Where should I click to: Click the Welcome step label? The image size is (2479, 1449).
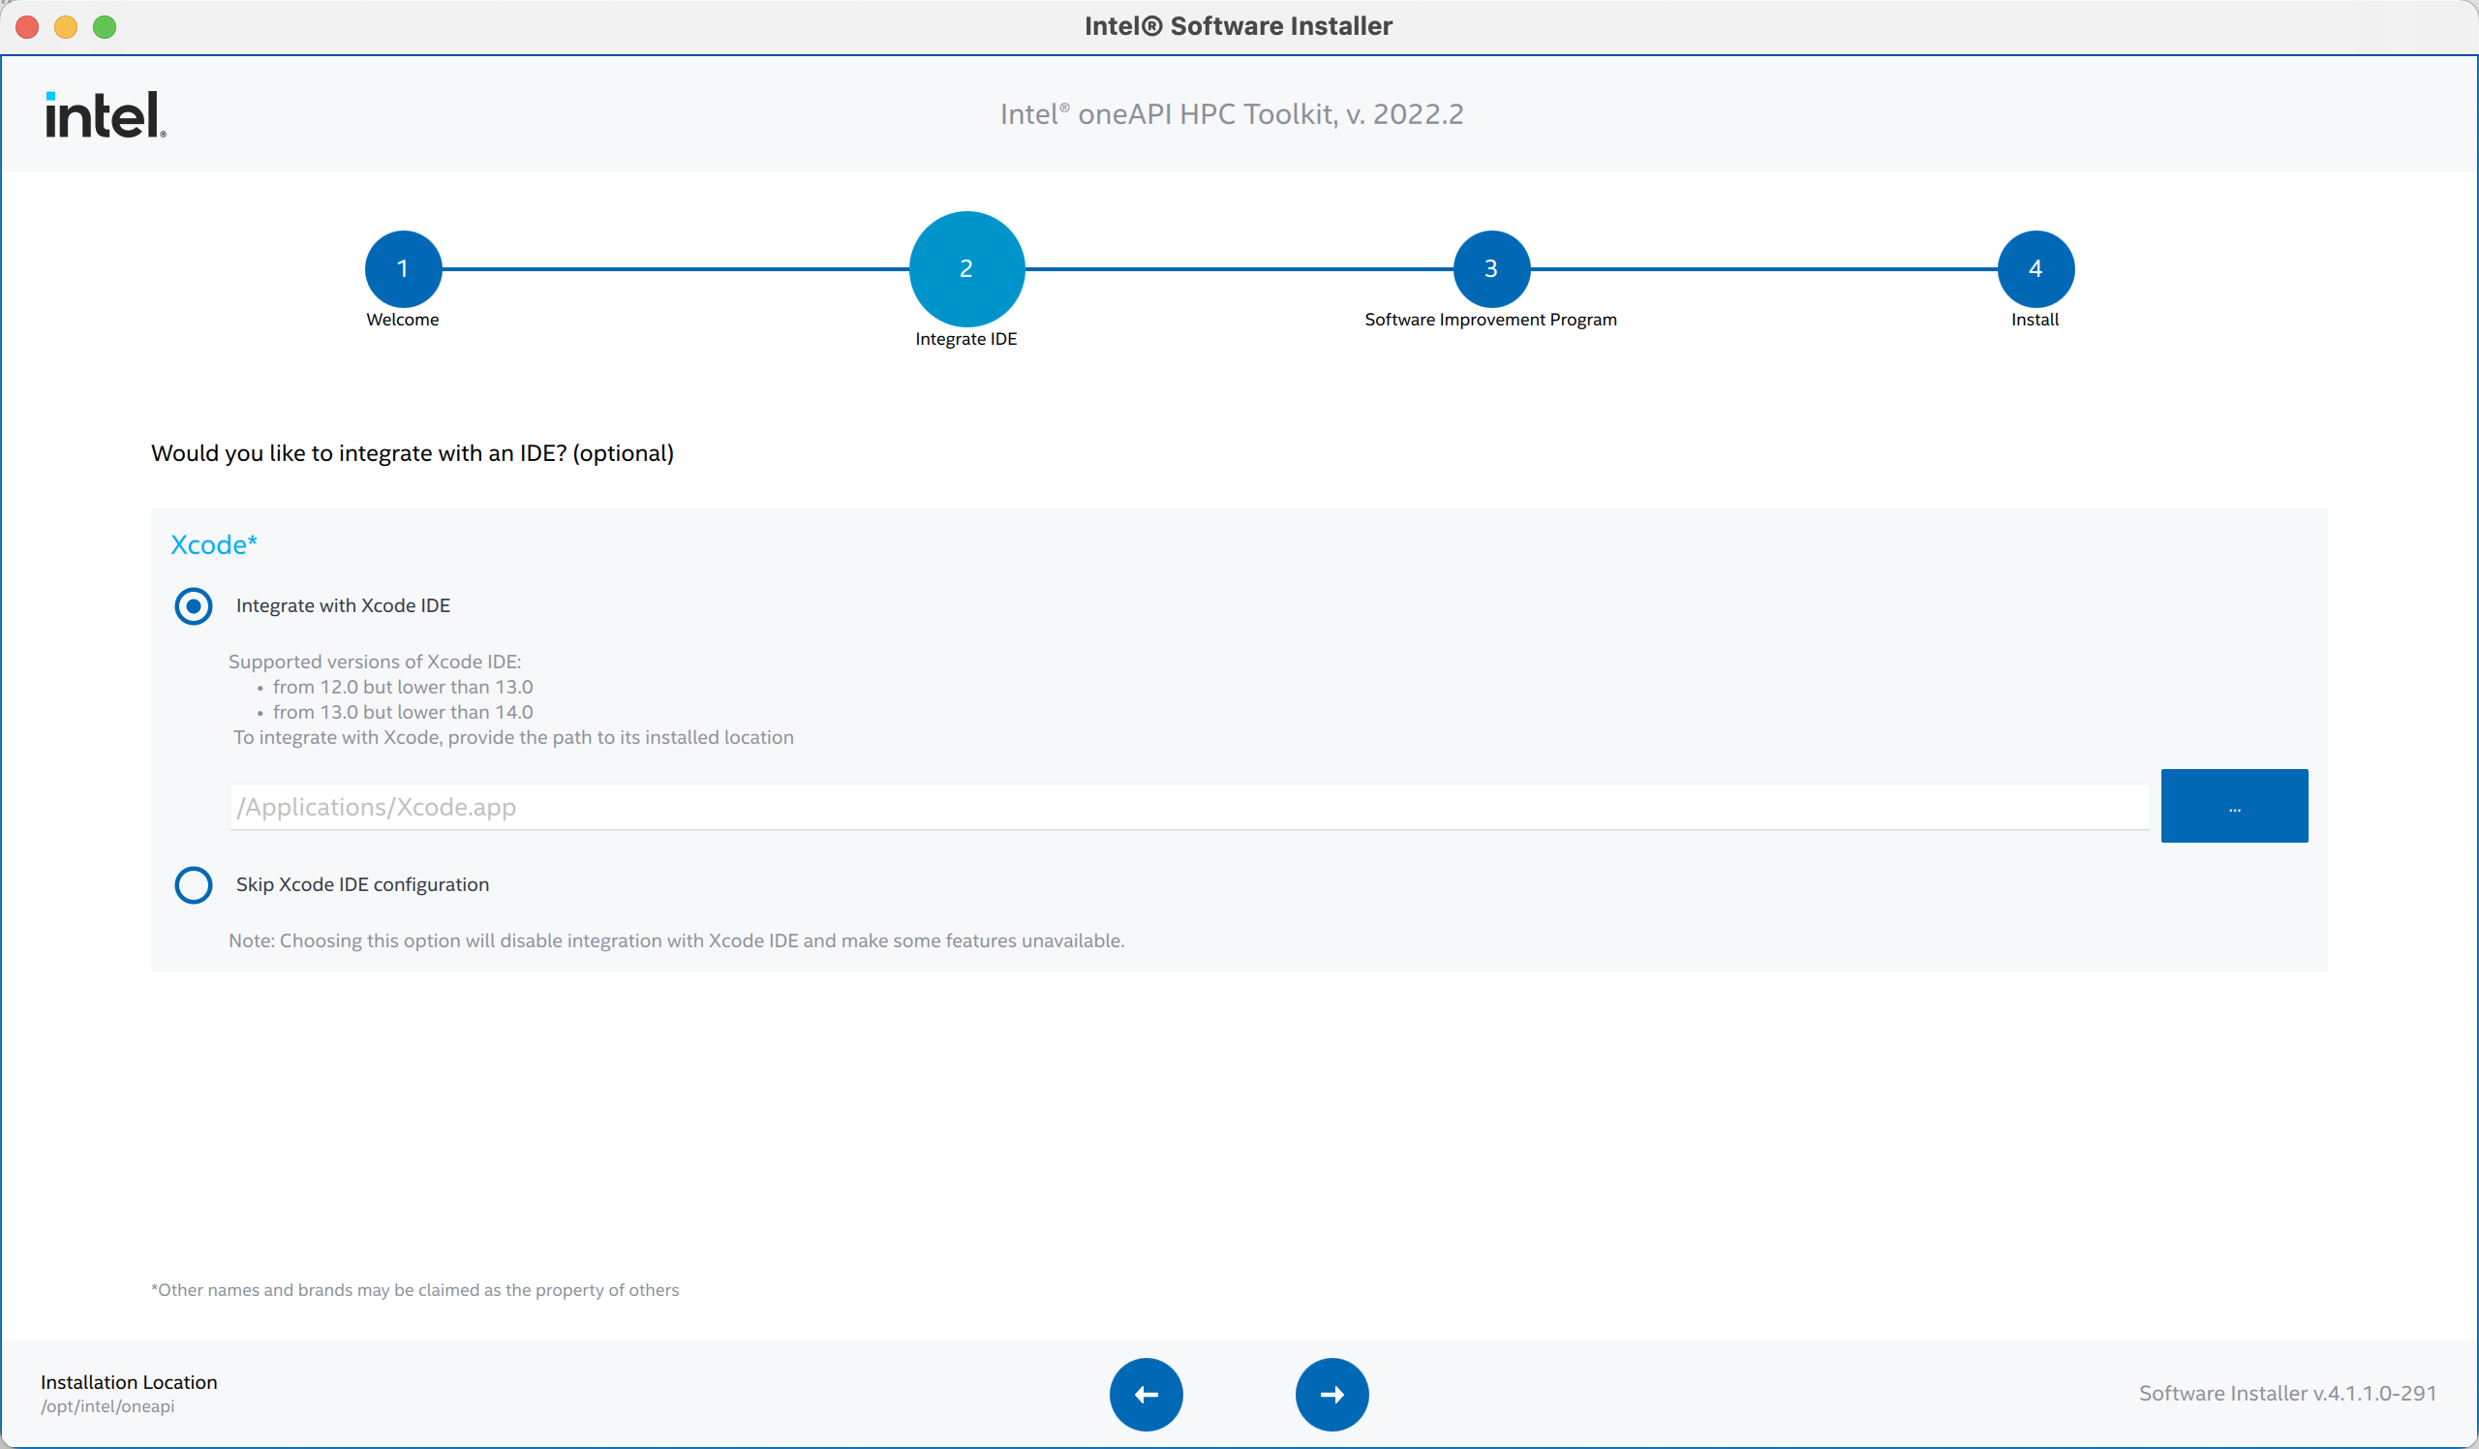(x=402, y=320)
